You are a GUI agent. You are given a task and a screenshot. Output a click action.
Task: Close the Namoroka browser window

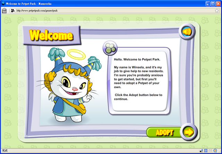pyautogui.click(x=218, y=4)
